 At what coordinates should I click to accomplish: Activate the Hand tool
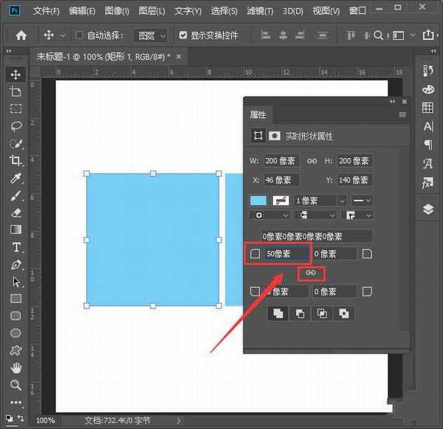16,368
